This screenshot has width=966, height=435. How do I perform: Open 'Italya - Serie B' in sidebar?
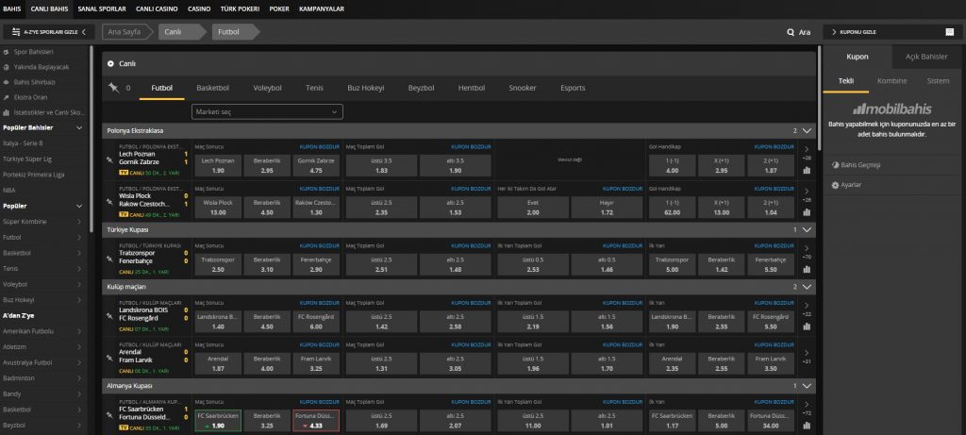(23, 143)
